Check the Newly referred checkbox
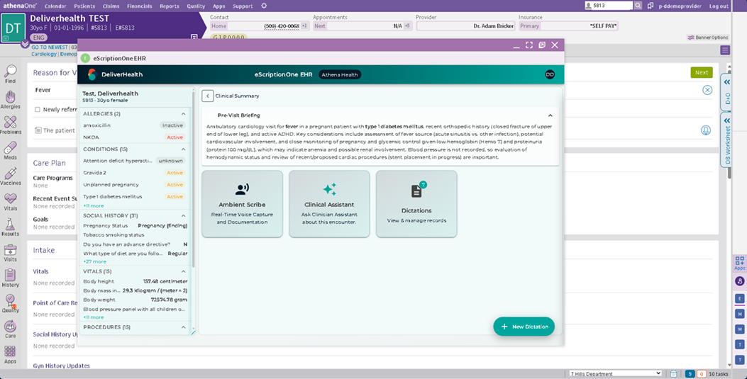The width and height of the screenshot is (747, 379). 37,109
